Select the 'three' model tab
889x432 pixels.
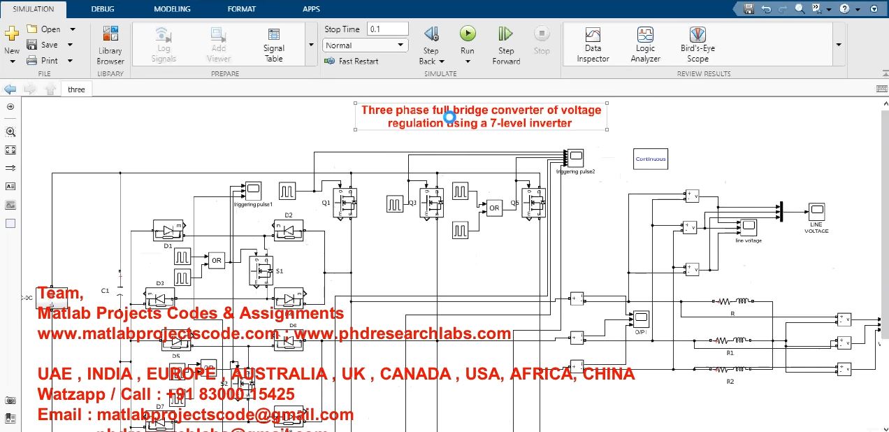tap(76, 89)
